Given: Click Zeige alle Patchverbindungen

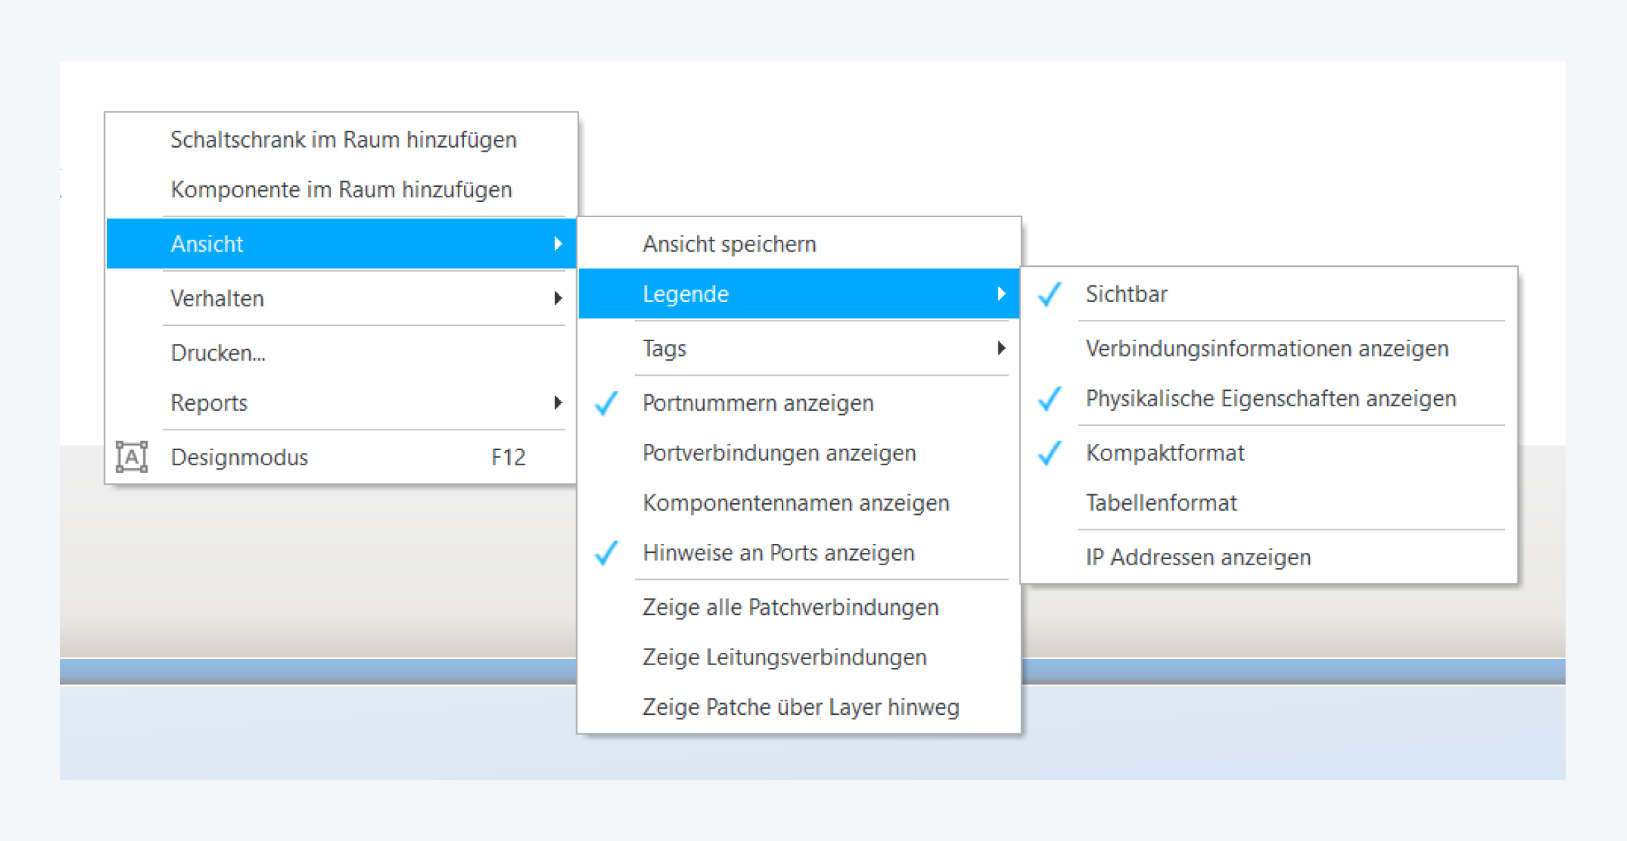Looking at the screenshot, I should (790, 607).
